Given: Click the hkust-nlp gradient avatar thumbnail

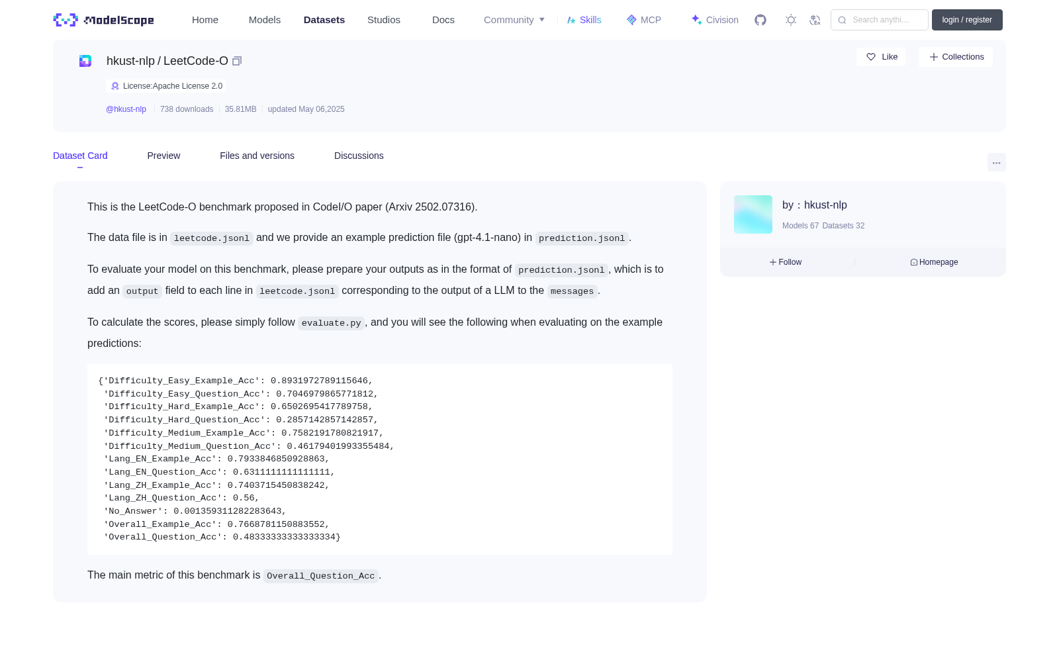Looking at the screenshot, I should pyautogui.click(x=753, y=214).
